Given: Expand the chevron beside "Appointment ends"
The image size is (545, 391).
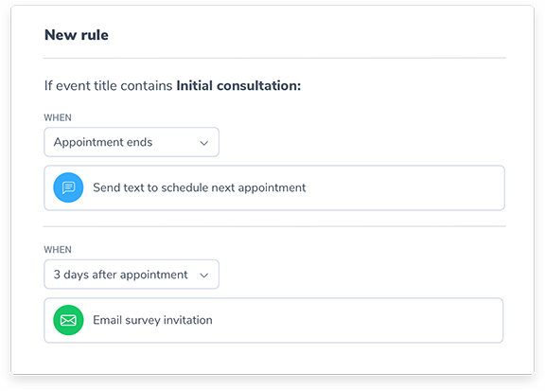Looking at the screenshot, I should coord(204,143).
